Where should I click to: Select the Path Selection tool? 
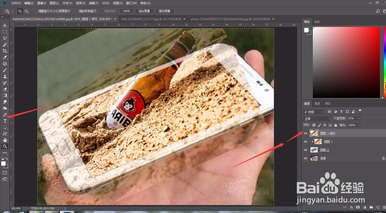[x=5, y=127]
